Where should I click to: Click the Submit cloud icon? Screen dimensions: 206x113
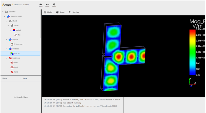click(41, 4)
